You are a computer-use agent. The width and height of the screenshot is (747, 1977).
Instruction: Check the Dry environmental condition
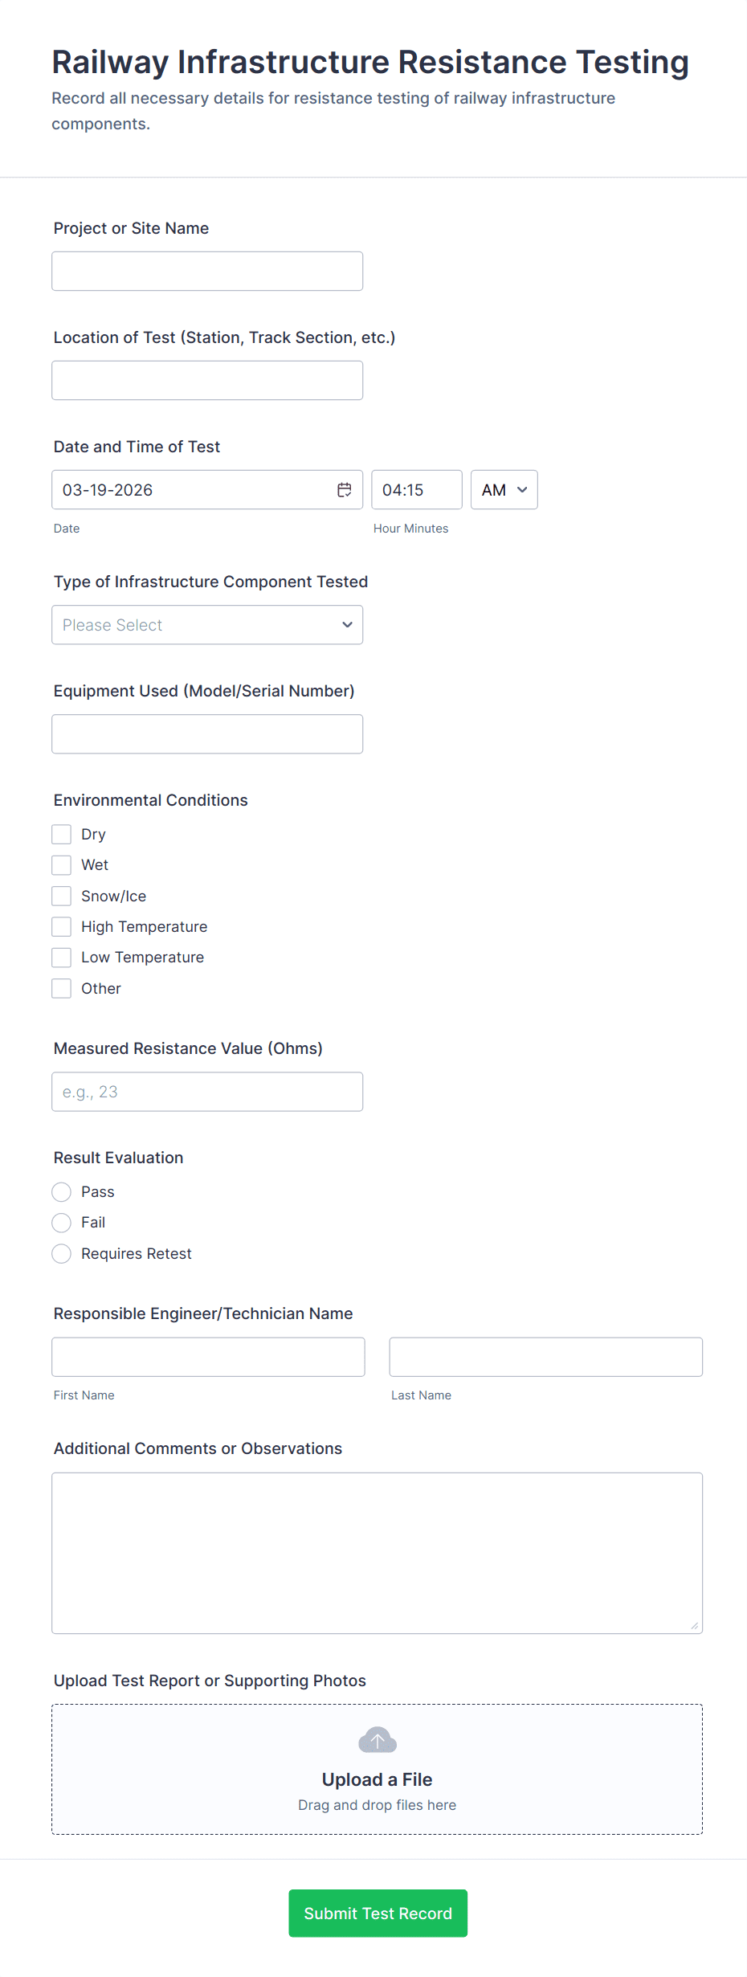click(62, 835)
